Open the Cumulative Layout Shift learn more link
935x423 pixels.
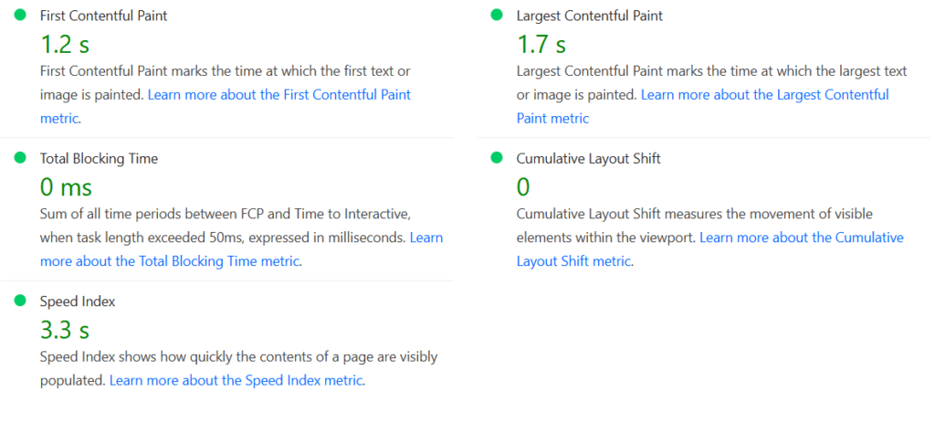pos(801,238)
